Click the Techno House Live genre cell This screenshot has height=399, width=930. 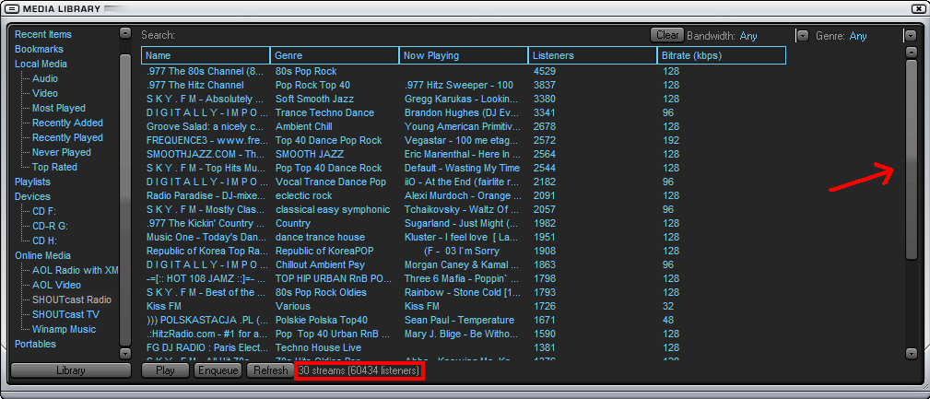pyautogui.click(x=319, y=347)
